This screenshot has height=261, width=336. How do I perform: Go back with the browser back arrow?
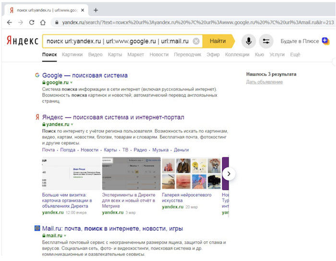click(x=10, y=22)
